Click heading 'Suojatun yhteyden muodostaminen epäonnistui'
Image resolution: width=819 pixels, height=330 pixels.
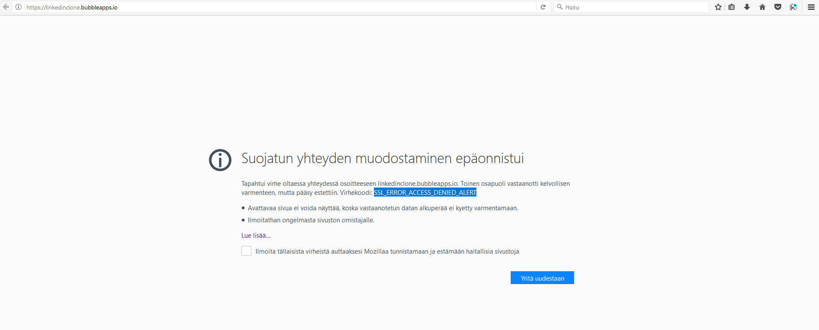click(x=382, y=158)
